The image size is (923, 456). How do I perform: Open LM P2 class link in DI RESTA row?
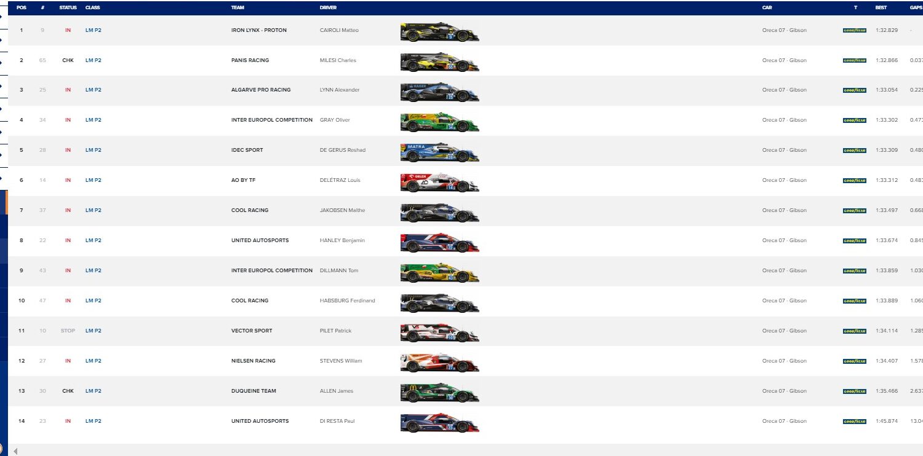pos(93,421)
